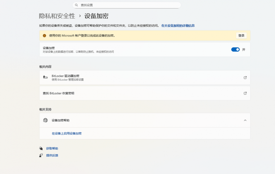Click the BitLocker drive icon
The image size is (275, 174).
pyautogui.click(x=45, y=77)
